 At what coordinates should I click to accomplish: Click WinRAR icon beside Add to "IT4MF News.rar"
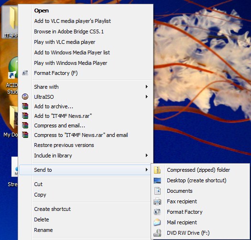(x=25, y=115)
